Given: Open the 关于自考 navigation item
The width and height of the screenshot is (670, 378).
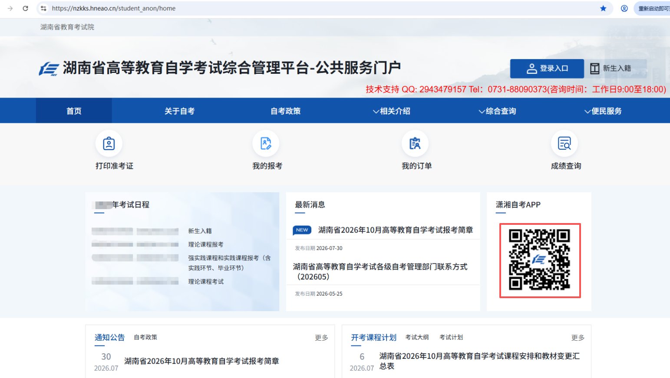Looking at the screenshot, I should tap(179, 111).
